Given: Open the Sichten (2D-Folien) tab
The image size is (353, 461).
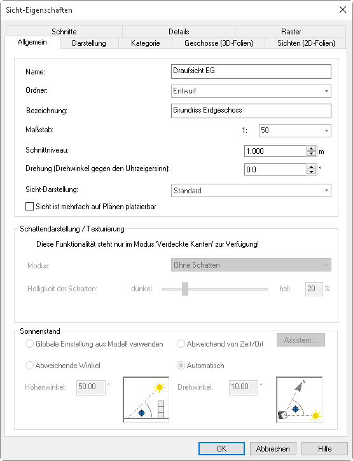Looking at the screenshot, I should [x=306, y=43].
